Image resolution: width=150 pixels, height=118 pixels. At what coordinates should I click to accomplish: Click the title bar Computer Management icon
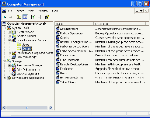click(x=4, y=4)
